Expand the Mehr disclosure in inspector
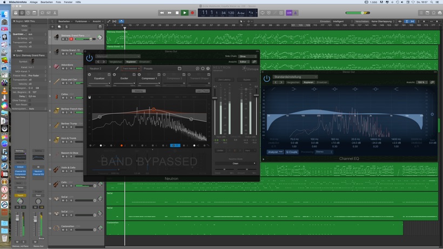Viewport: 443px width, 249px height. click(x=15, y=51)
